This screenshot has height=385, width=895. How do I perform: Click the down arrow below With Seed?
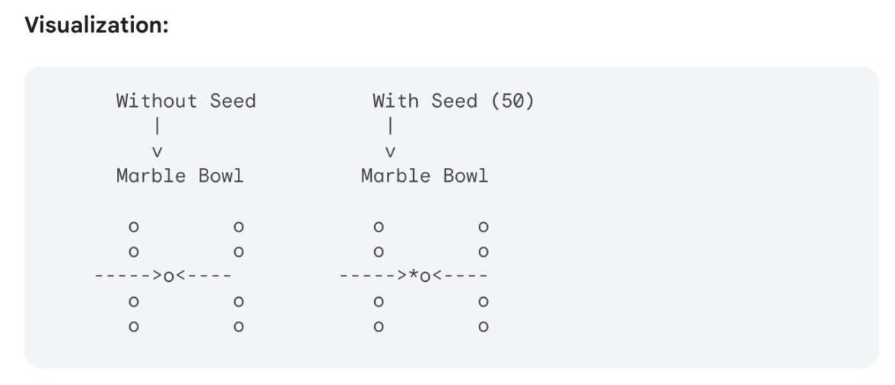tap(390, 151)
